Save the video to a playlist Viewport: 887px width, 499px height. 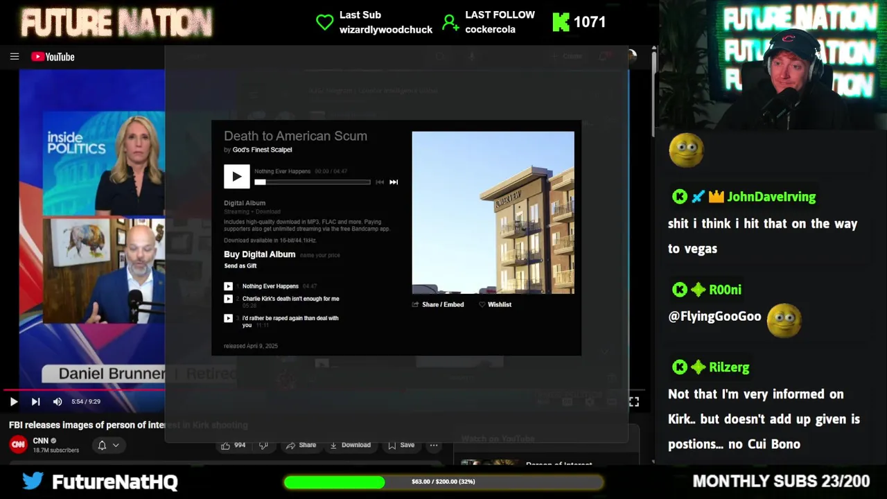pyautogui.click(x=401, y=445)
